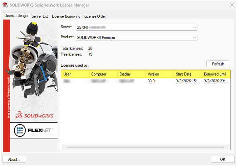Sort by the User column header
Screen dimensions: 237x166
[75, 74]
